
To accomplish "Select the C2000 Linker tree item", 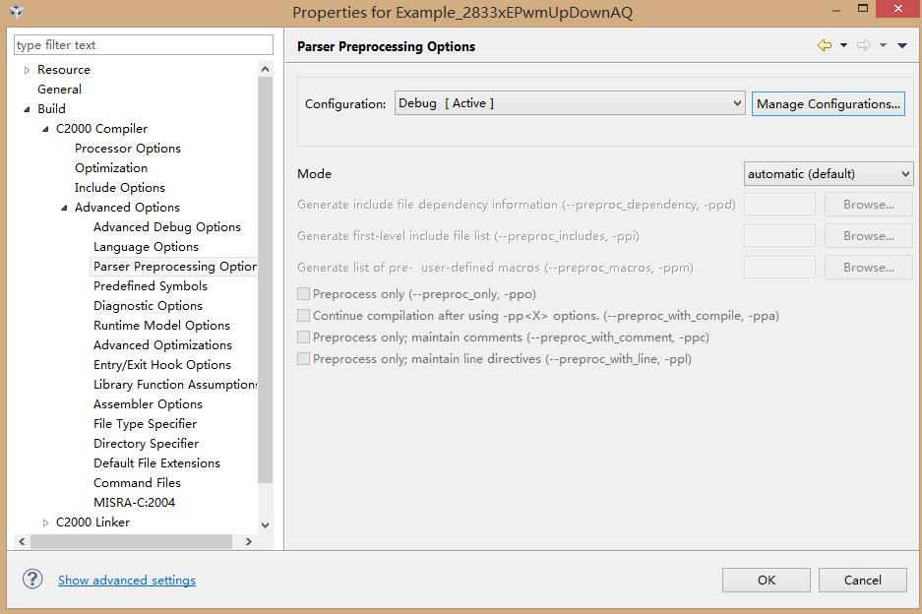I will coord(92,522).
